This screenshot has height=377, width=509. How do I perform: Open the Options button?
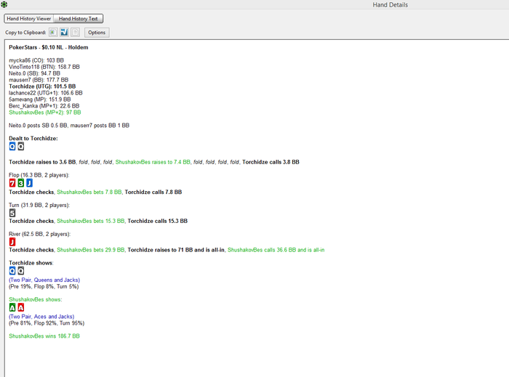click(x=97, y=33)
